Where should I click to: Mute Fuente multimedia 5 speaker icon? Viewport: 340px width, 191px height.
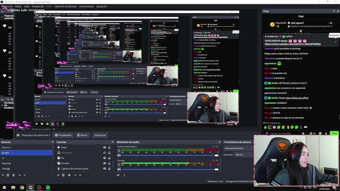point(119,155)
